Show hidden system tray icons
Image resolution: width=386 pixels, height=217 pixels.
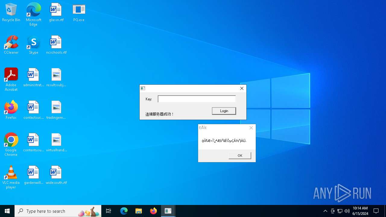click(x=325, y=211)
